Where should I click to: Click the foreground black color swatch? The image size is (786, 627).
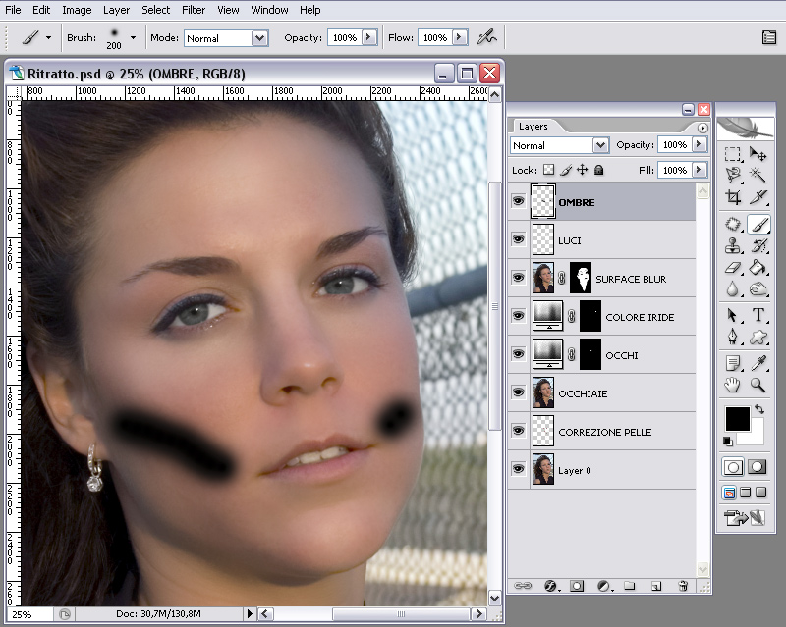pos(736,418)
